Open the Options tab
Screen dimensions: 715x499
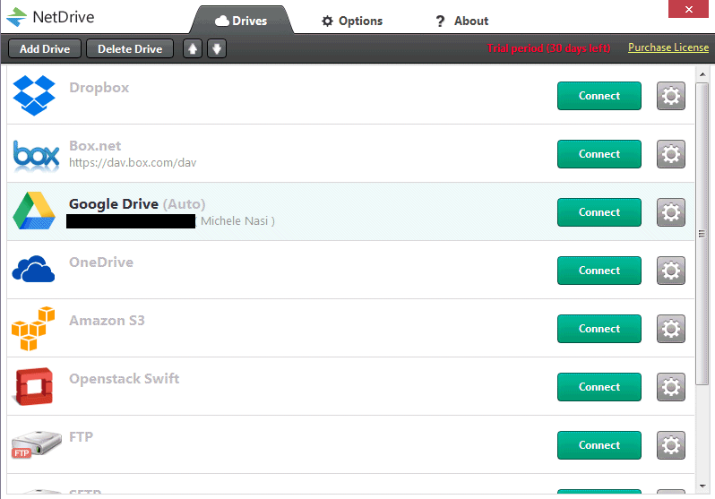point(352,21)
